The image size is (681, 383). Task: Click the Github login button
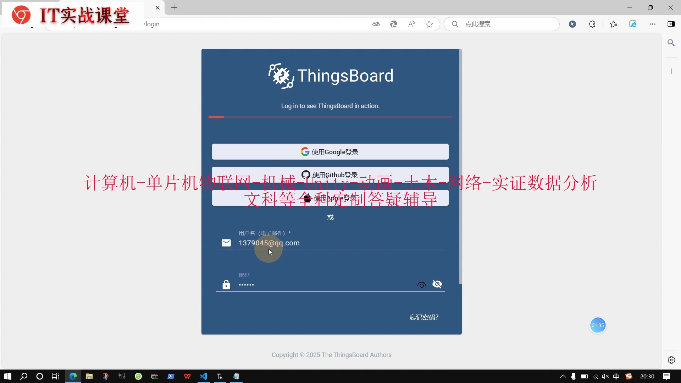330,174
